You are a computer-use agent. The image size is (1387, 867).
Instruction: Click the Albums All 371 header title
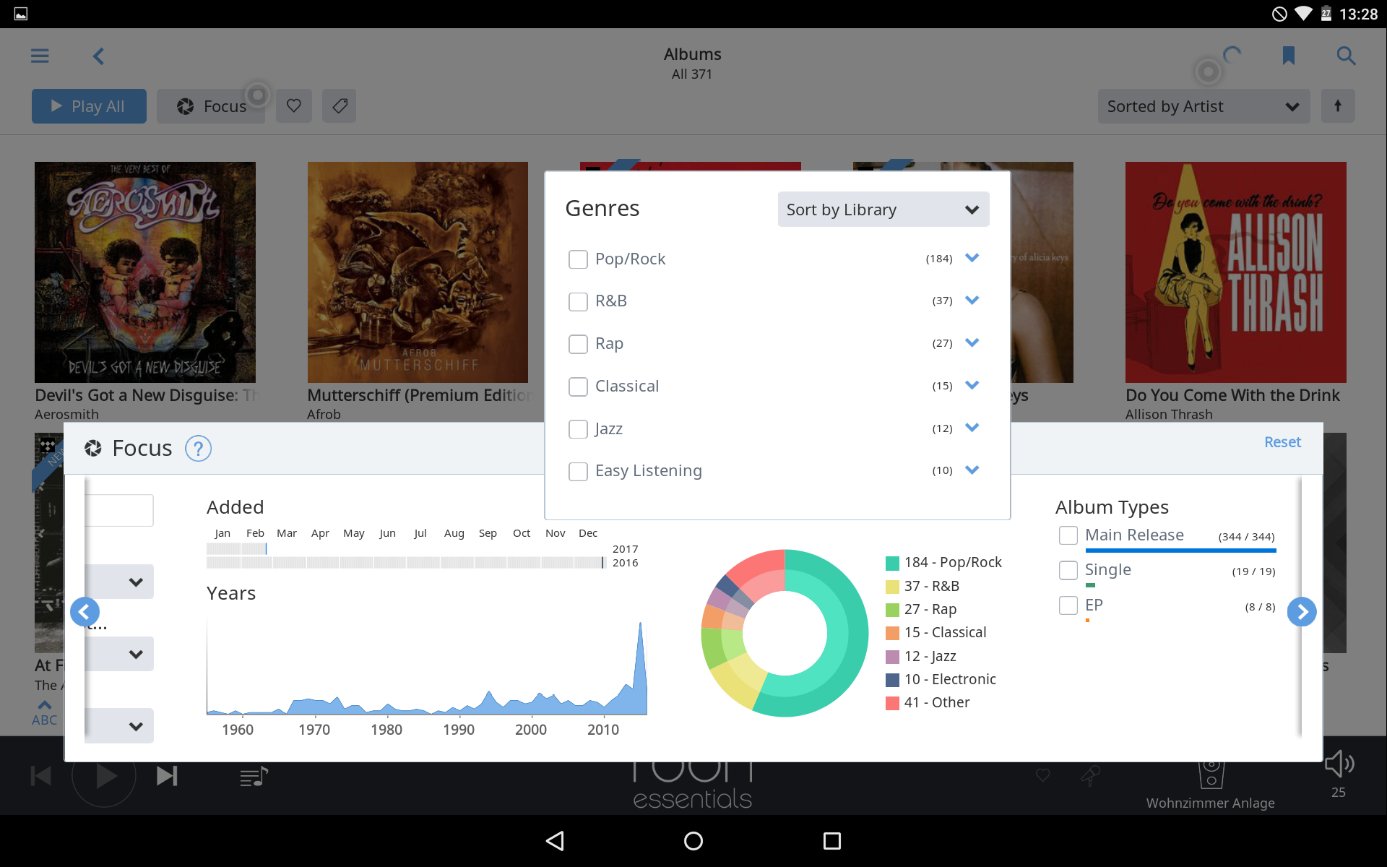point(692,64)
